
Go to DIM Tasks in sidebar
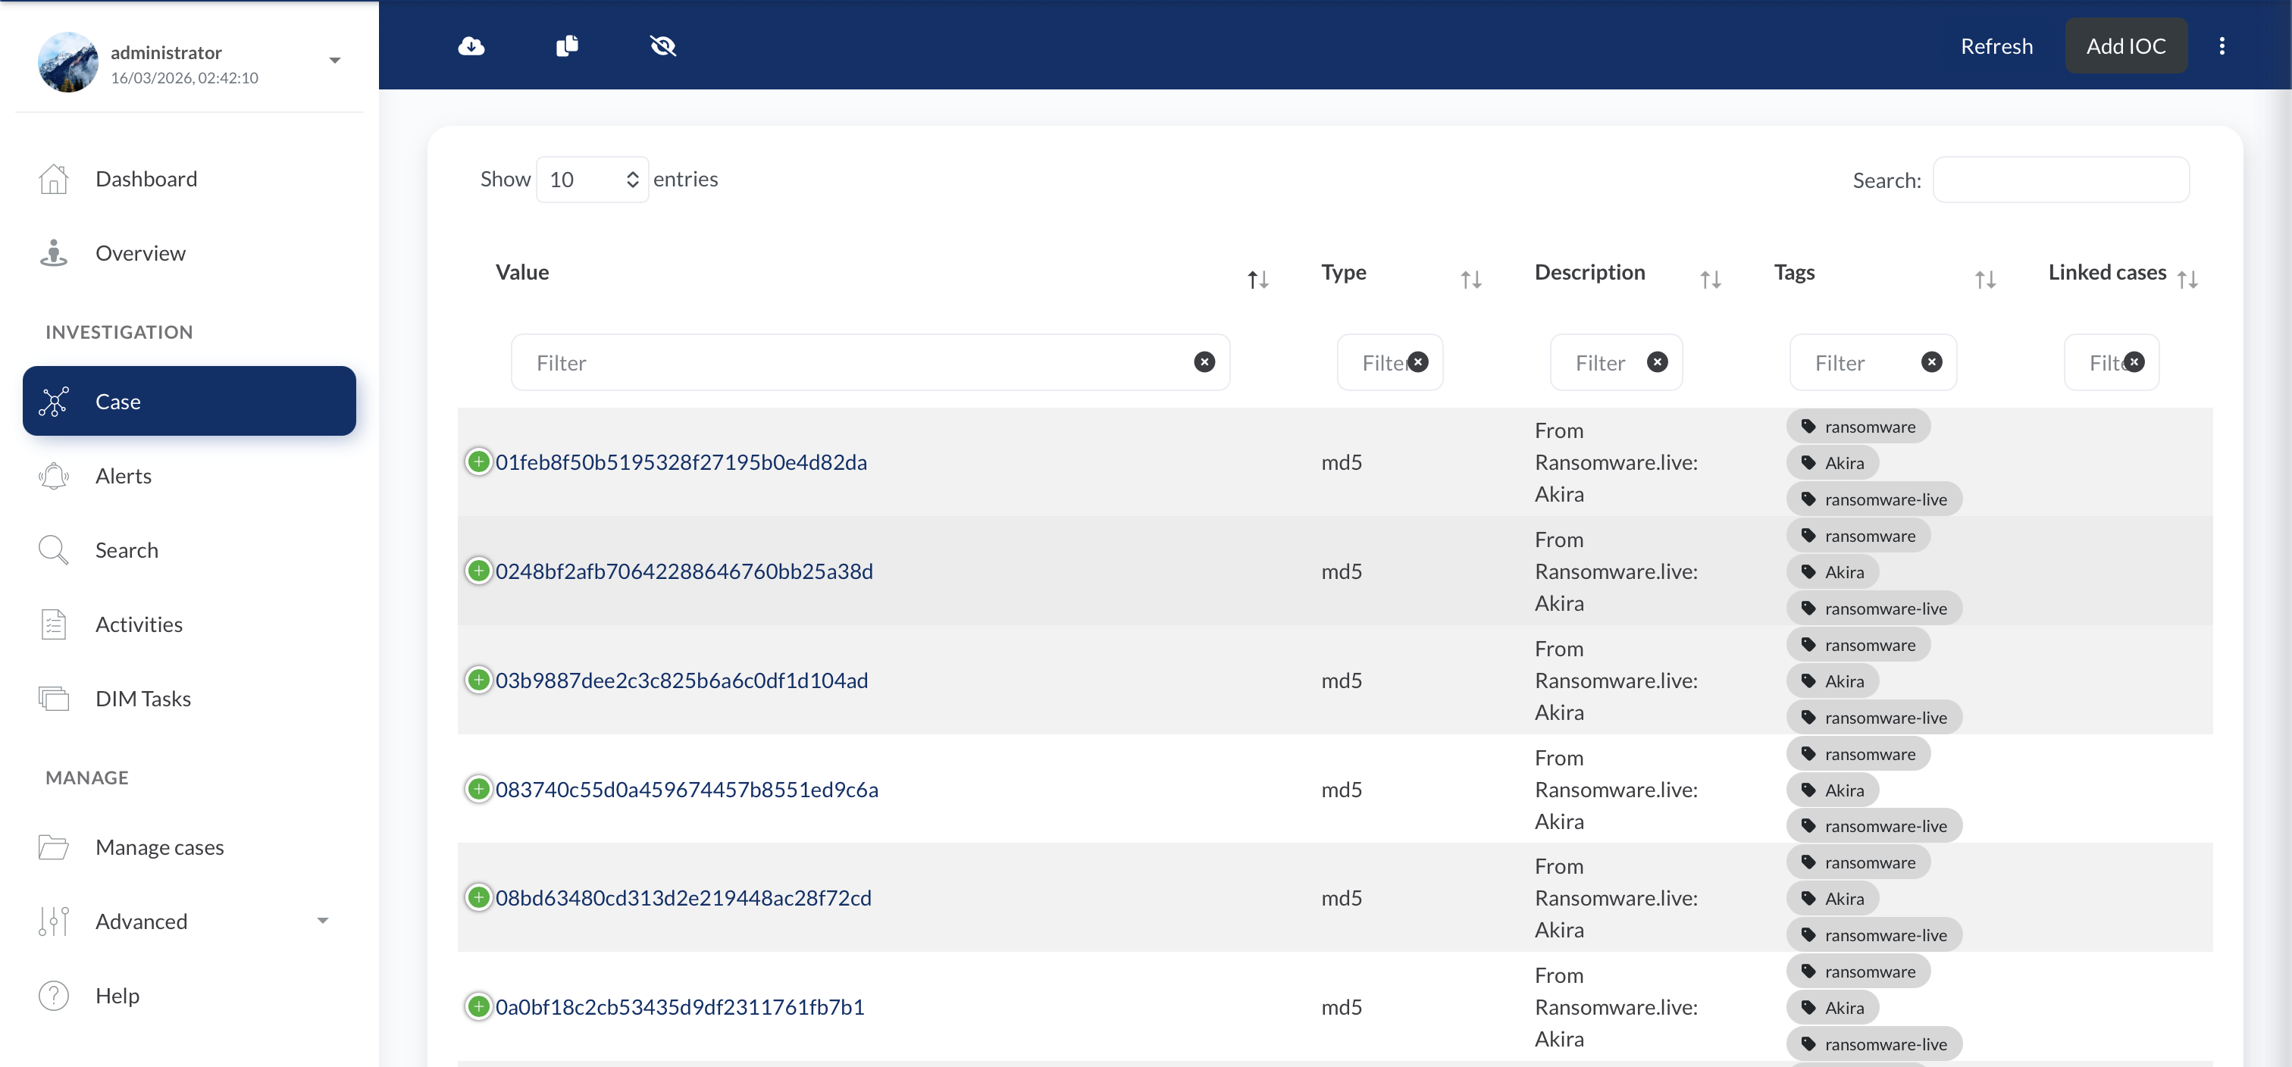click(143, 699)
